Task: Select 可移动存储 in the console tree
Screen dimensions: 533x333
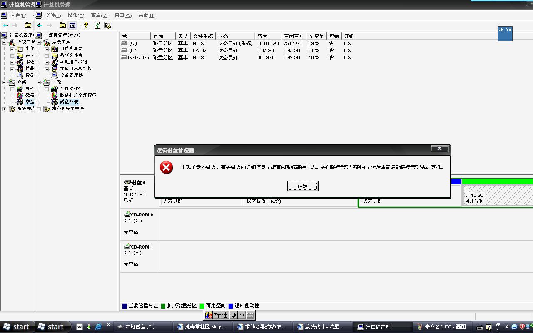Action: click(x=71, y=89)
